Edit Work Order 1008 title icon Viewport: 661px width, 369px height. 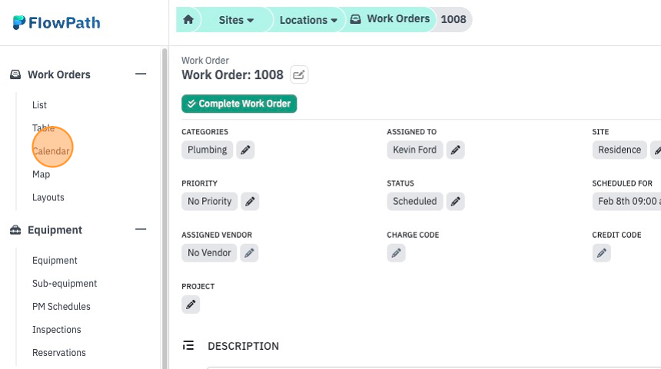(299, 75)
